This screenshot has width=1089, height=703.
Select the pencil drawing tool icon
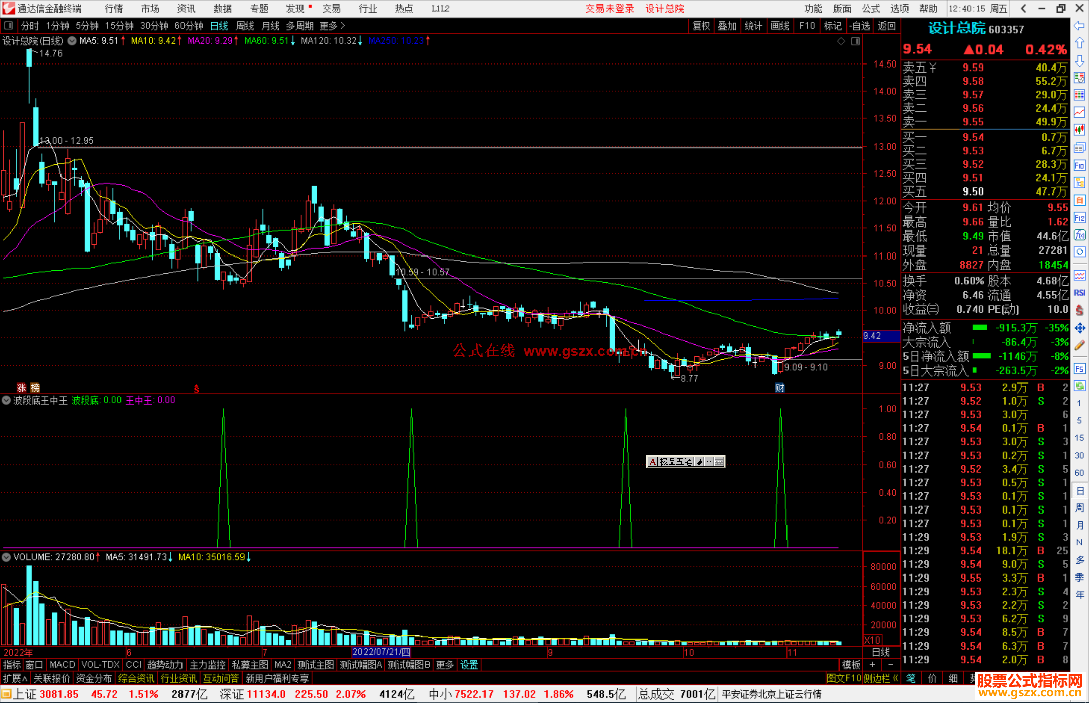(x=1079, y=346)
